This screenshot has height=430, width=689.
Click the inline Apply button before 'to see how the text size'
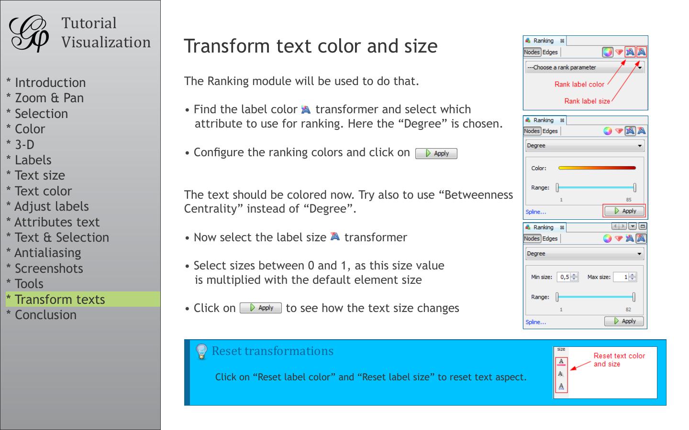[x=261, y=308]
